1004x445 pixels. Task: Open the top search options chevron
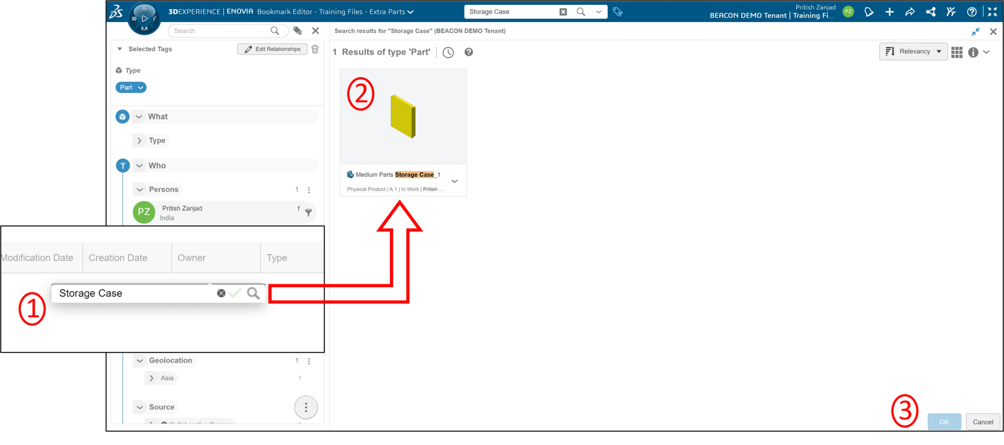click(599, 12)
